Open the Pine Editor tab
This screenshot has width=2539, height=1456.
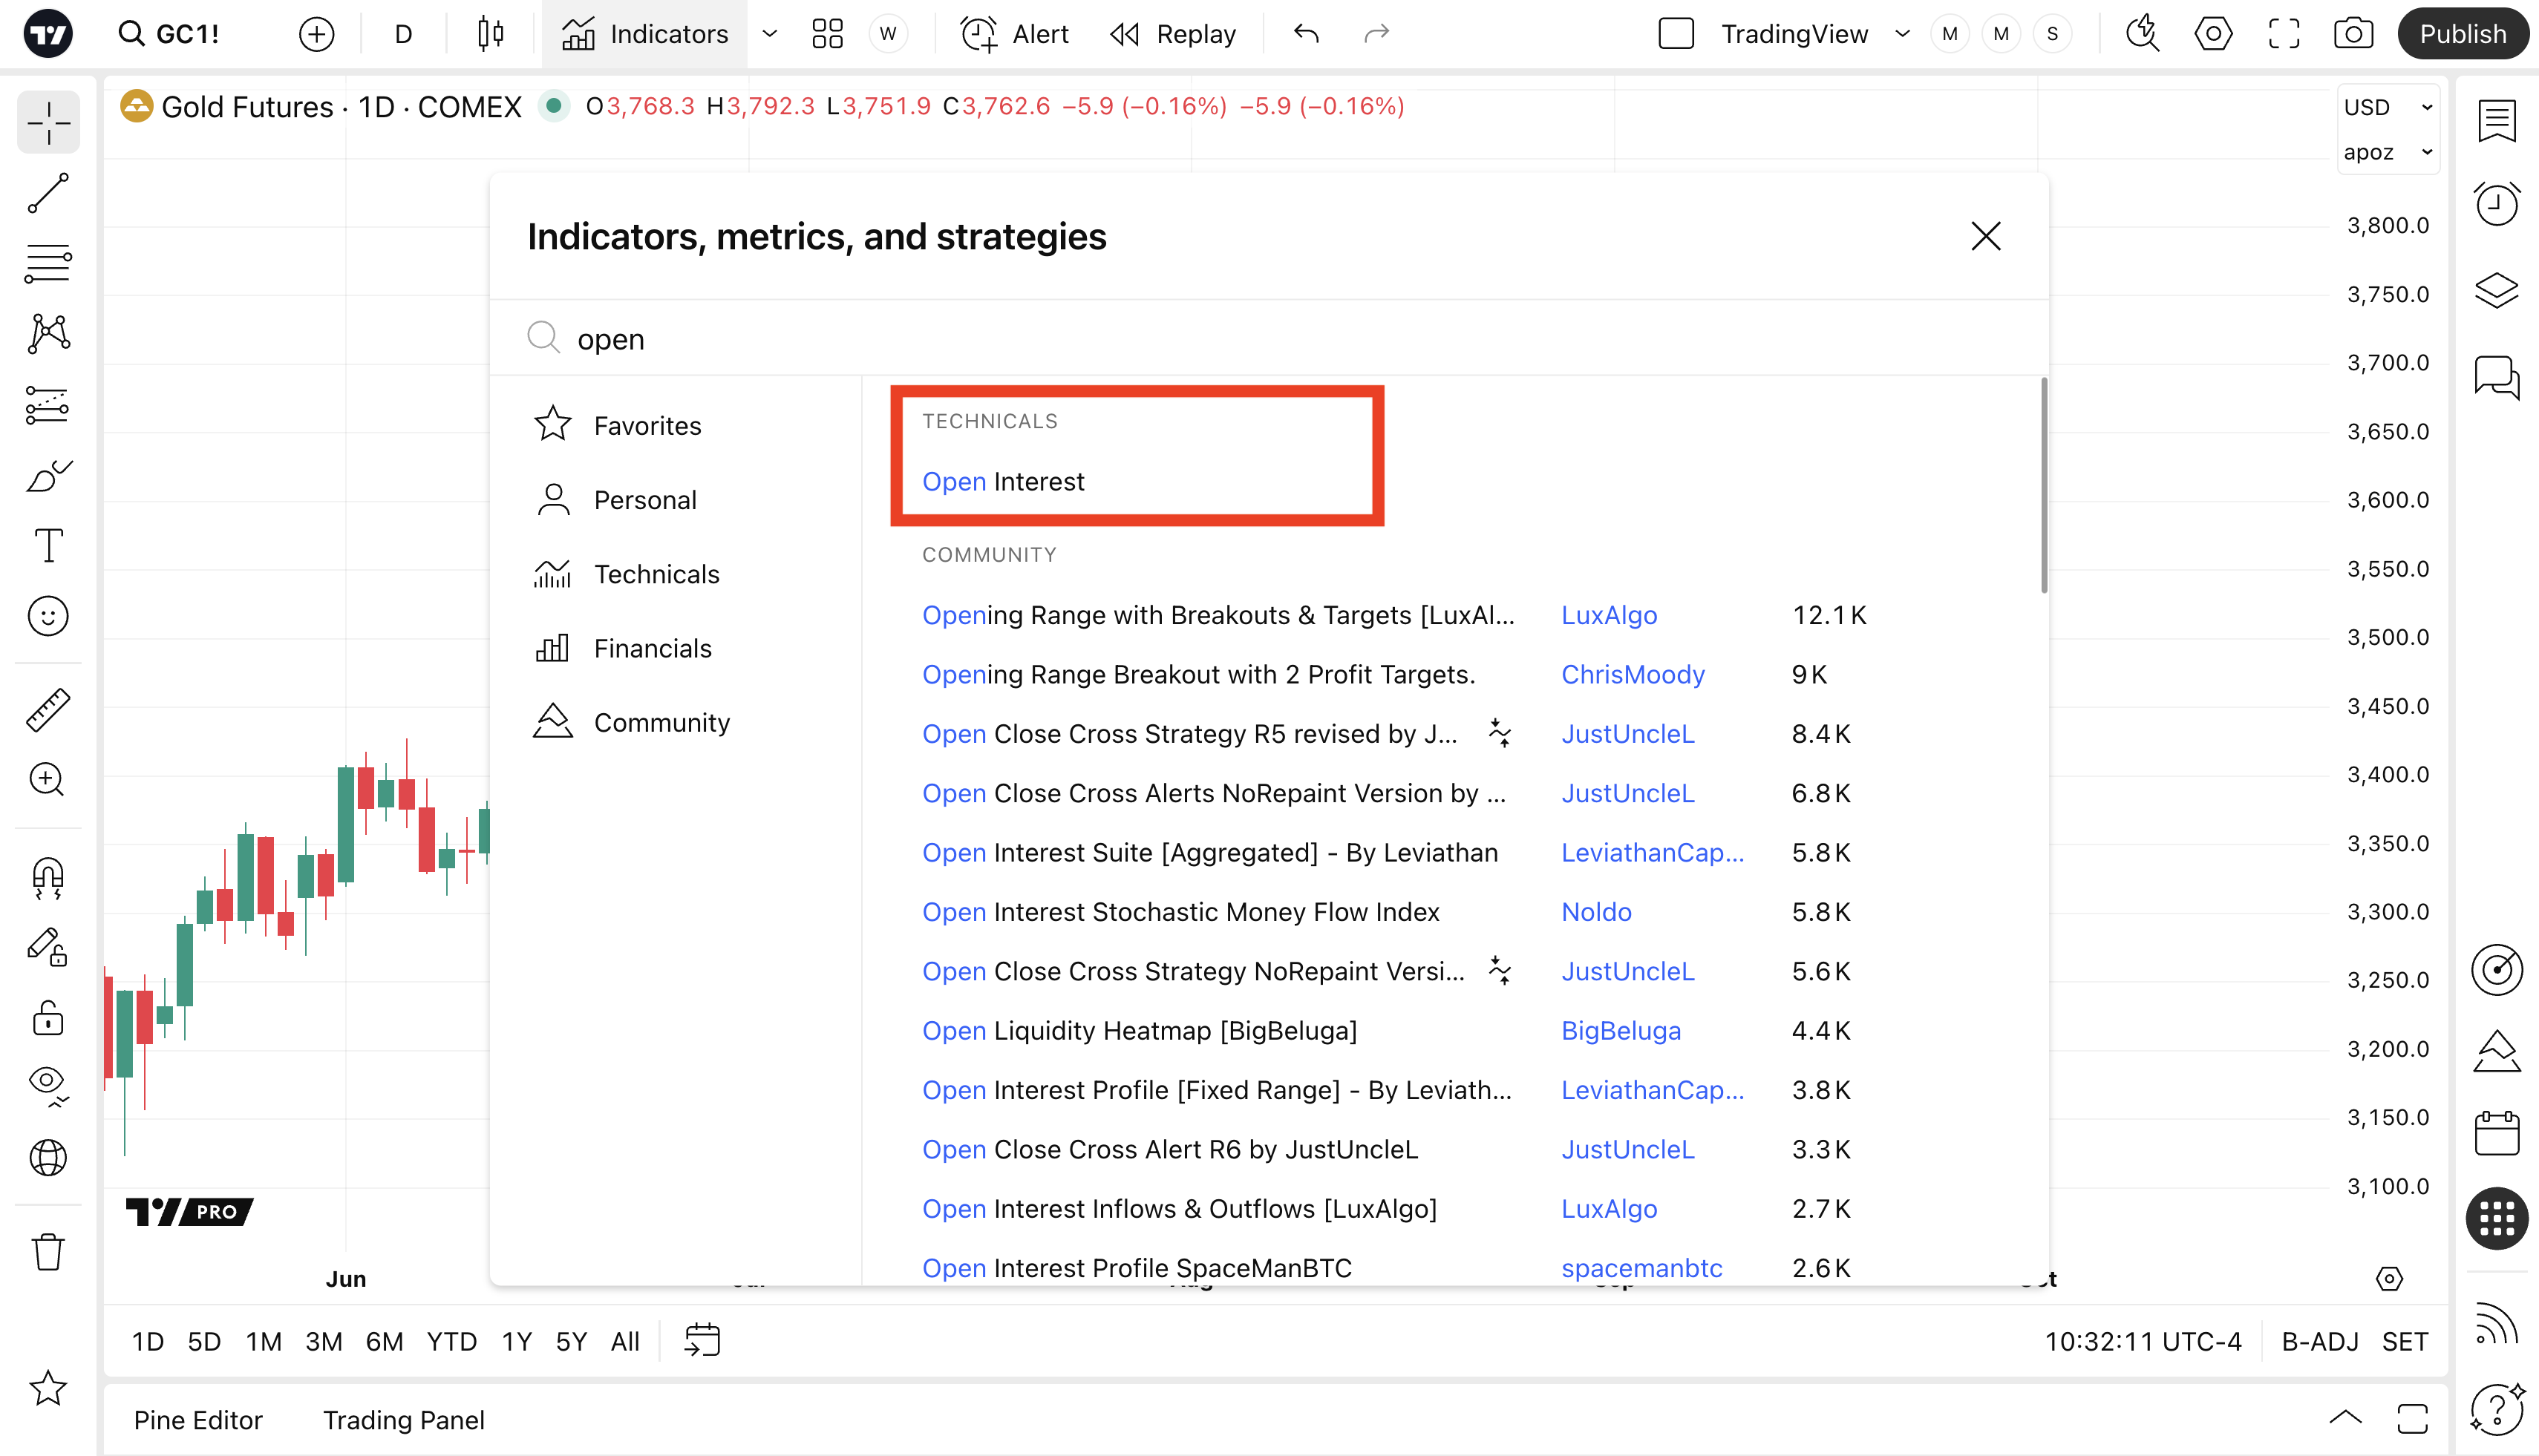coord(198,1420)
